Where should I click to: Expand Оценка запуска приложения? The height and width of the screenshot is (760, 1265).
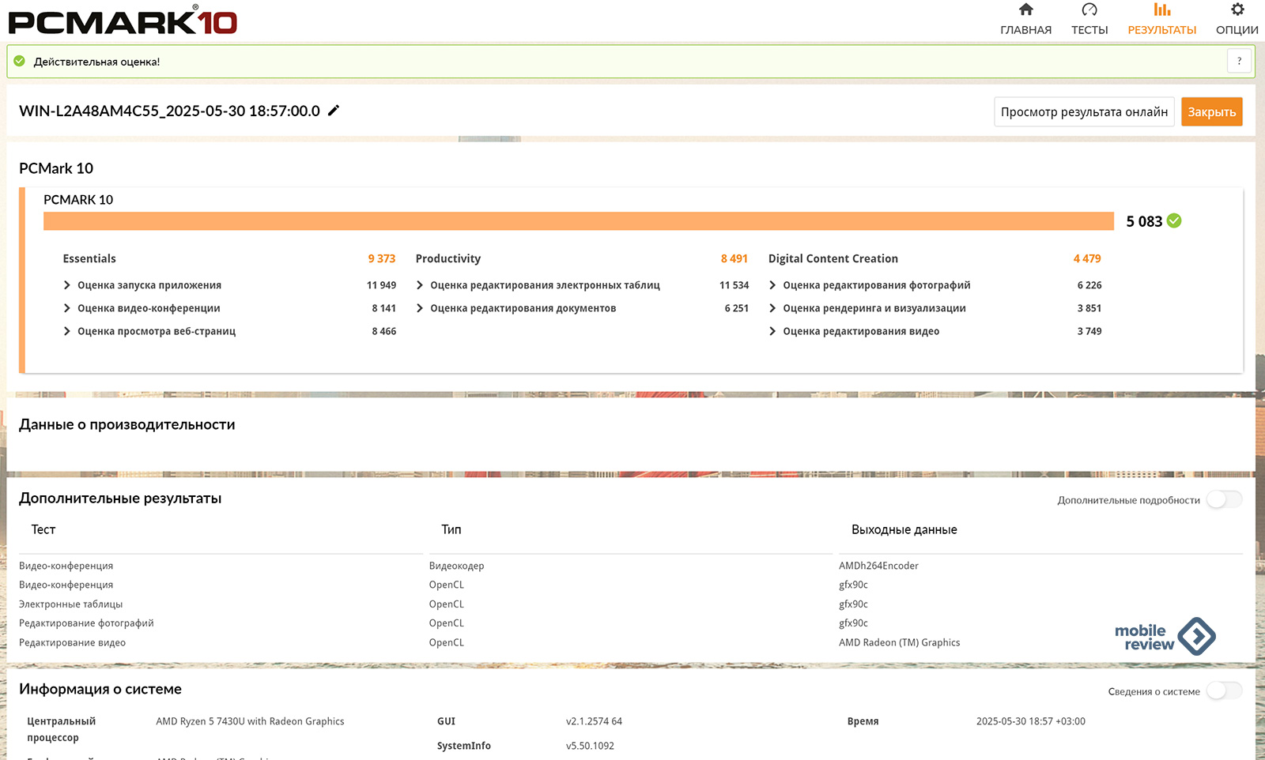[67, 285]
